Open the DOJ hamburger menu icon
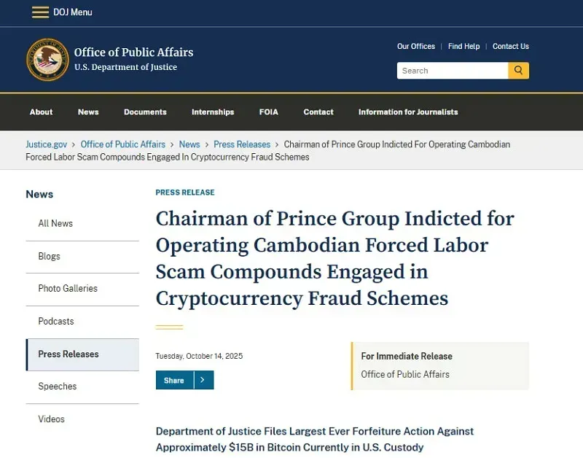The height and width of the screenshot is (458, 583). [x=41, y=12]
